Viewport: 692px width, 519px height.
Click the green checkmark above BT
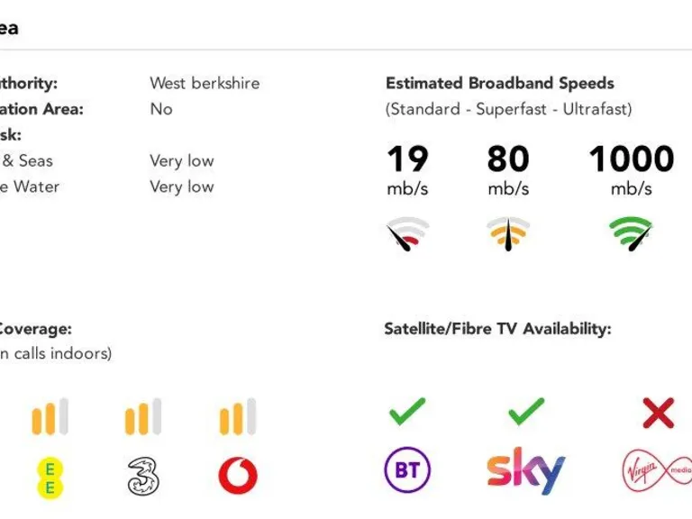tap(407, 412)
